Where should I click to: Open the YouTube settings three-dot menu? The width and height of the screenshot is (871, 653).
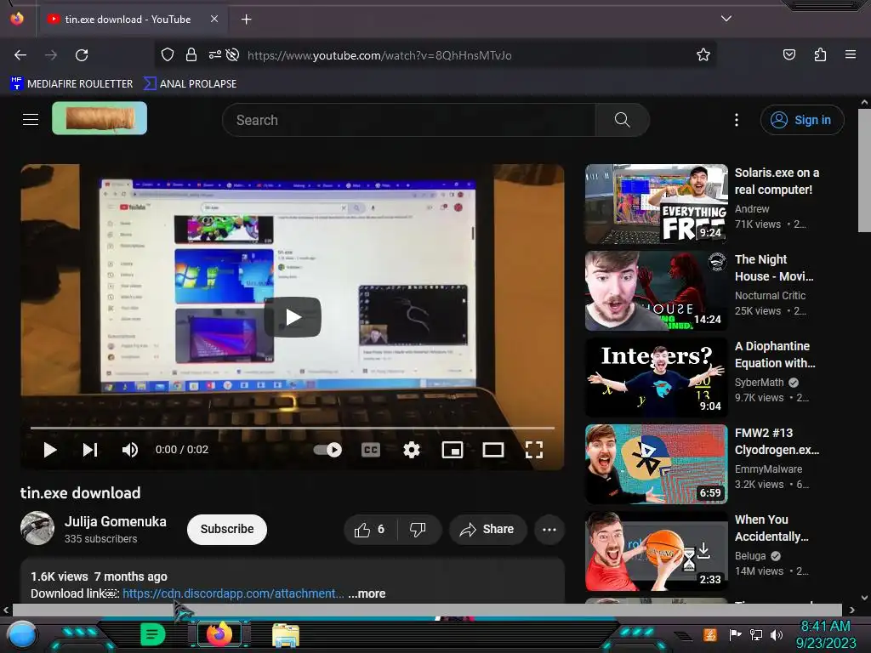(737, 120)
